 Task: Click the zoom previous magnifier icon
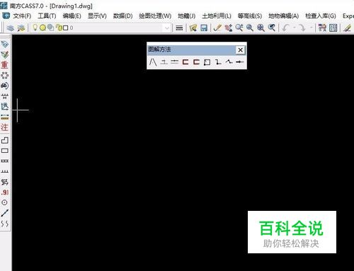pos(272,28)
